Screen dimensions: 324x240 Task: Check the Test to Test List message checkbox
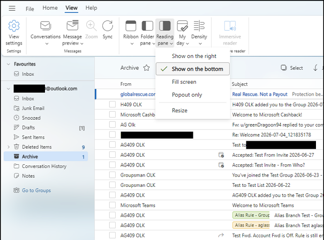click(x=112, y=185)
